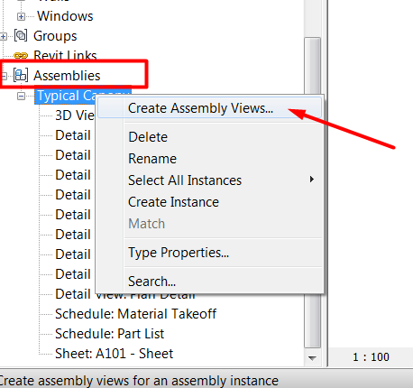The width and height of the screenshot is (413, 388).
Task: Click the Assemblies category icon
Action: (x=21, y=75)
